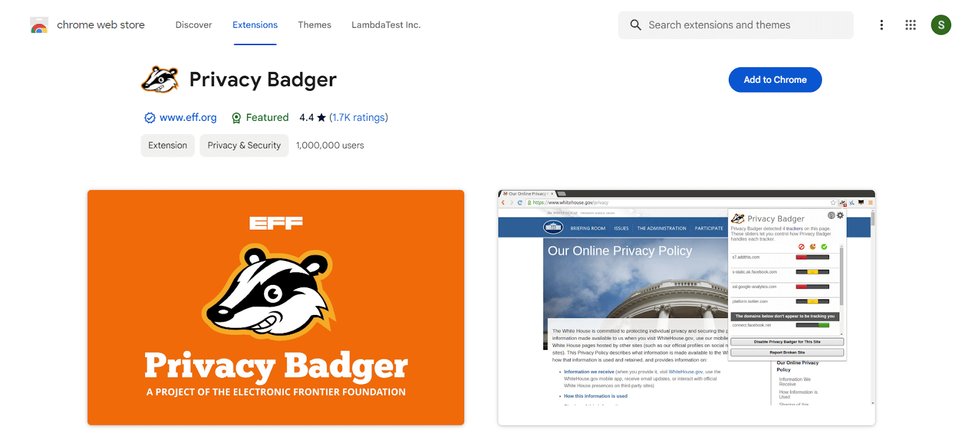Adjust the platform.twitter.com tracker slider

click(812, 301)
